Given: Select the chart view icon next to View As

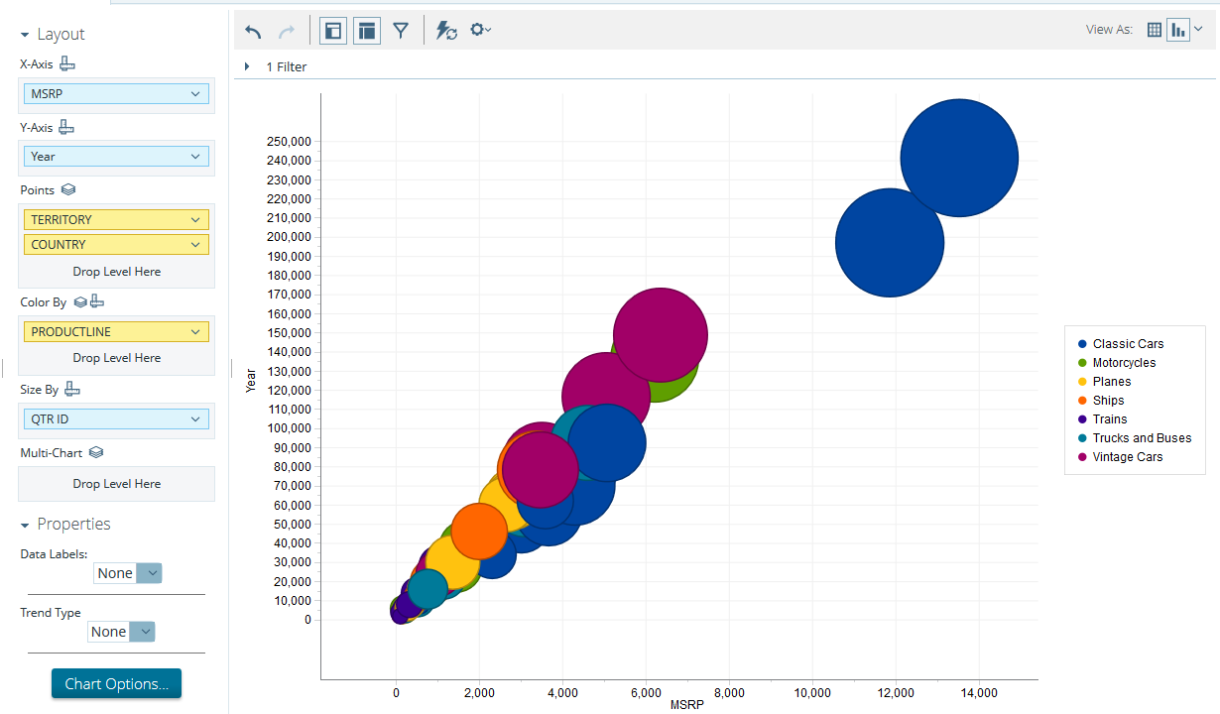Looking at the screenshot, I should tap(1177, 30).
